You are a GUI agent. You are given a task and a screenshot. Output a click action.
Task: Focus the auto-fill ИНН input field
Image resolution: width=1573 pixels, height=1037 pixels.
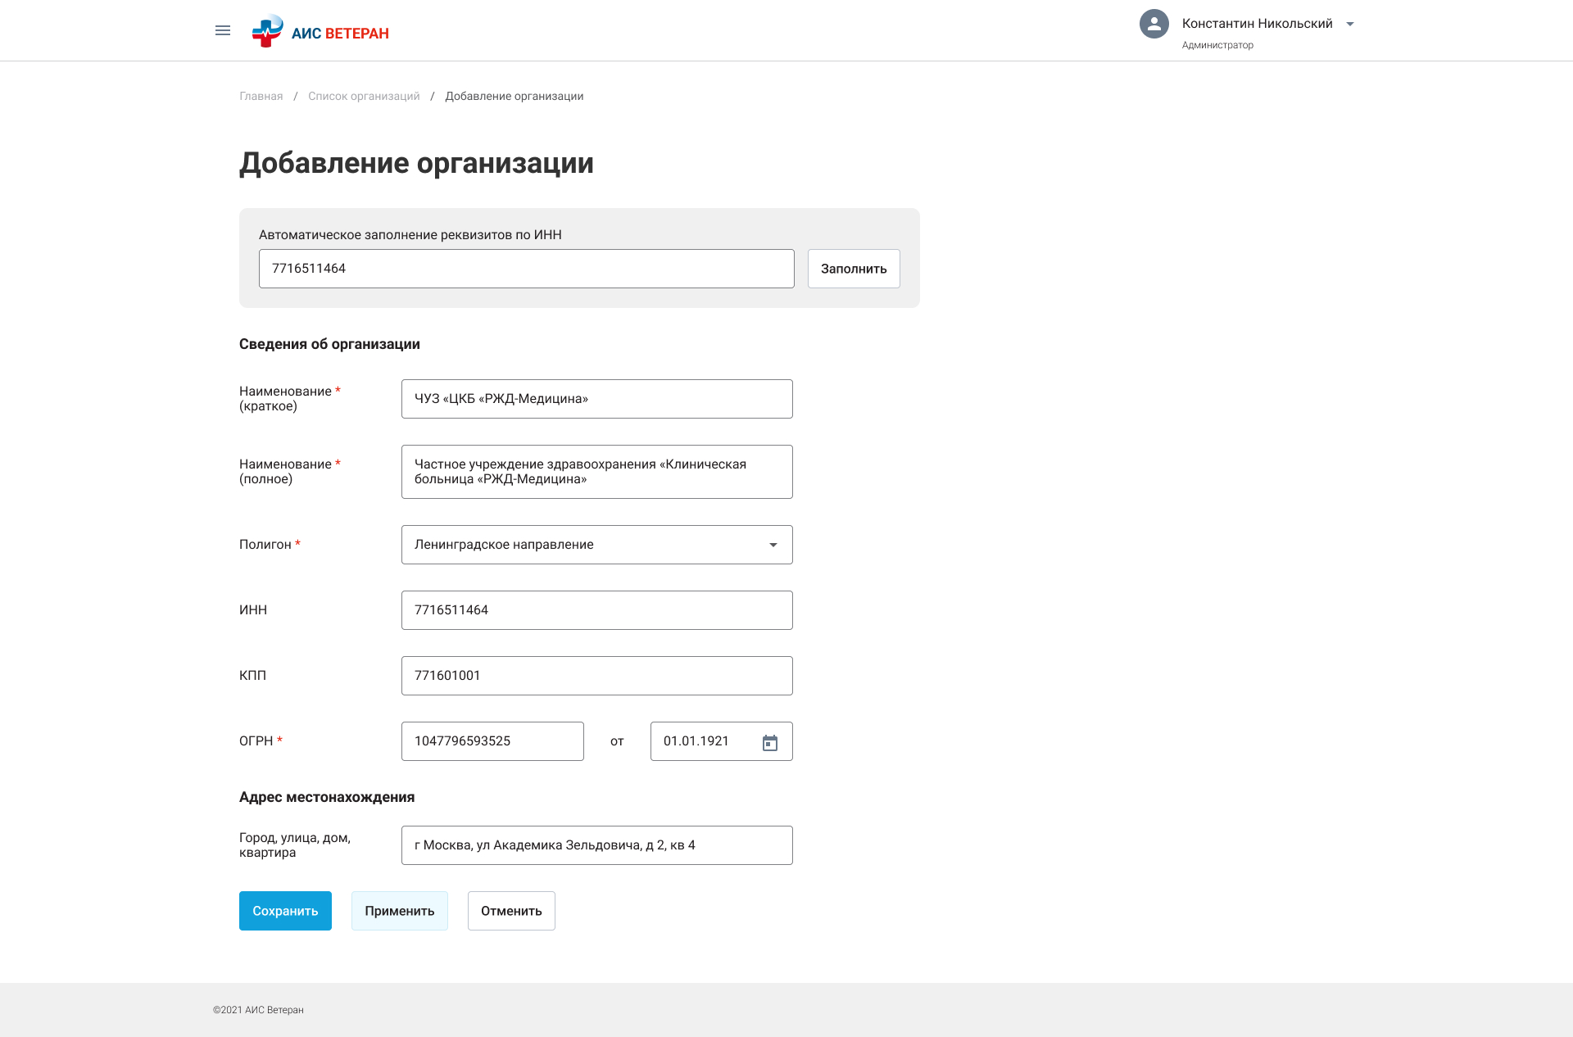point(527,269)
